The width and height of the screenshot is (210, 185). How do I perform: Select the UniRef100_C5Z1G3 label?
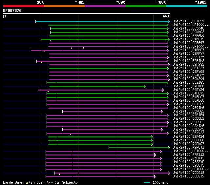188,83
